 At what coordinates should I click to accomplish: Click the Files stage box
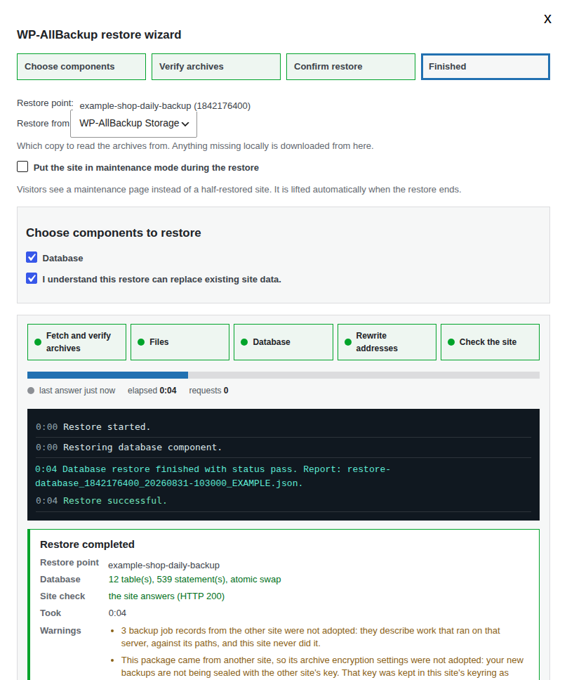[x=180, y=342]
